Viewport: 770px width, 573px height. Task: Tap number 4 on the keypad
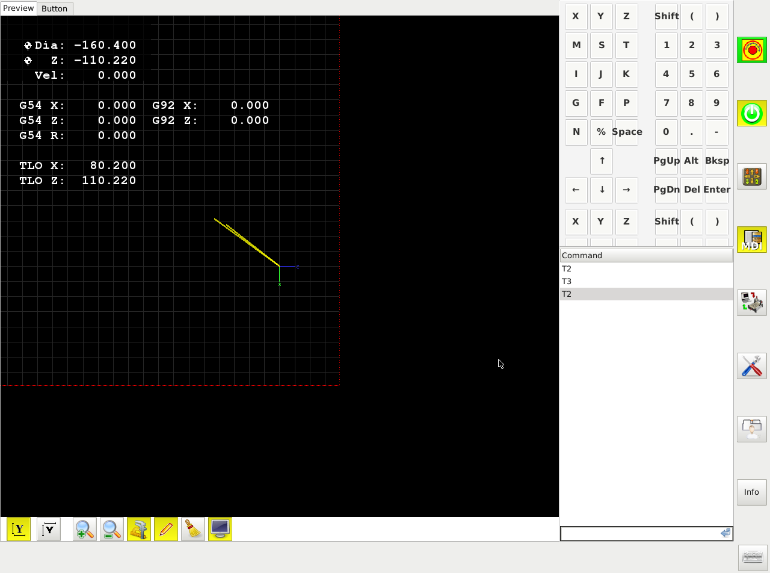[x=667, y=74]
